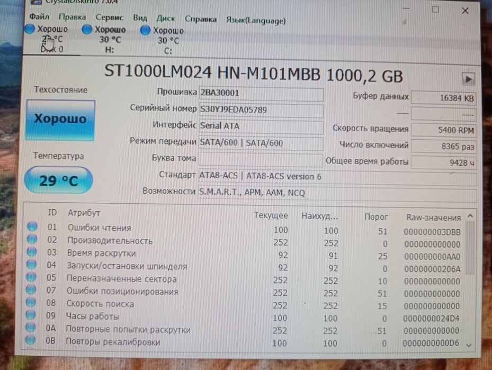Click the serial number field S30YJ9EDA05789
This screenshot has height=370, width=492.
click(261, 111)
